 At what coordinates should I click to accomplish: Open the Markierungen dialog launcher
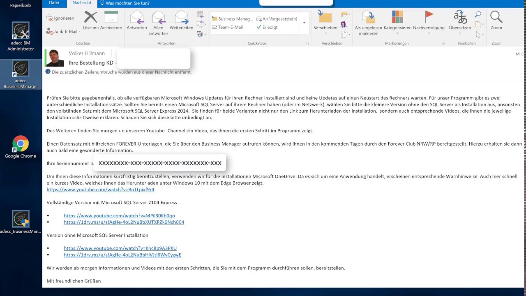[443, 43]
